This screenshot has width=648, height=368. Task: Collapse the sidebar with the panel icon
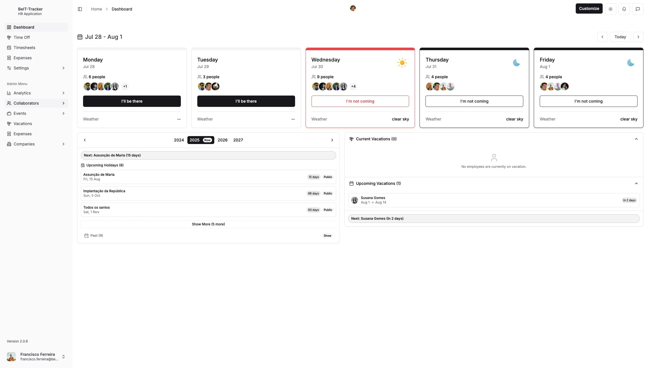tap(80, 9)
